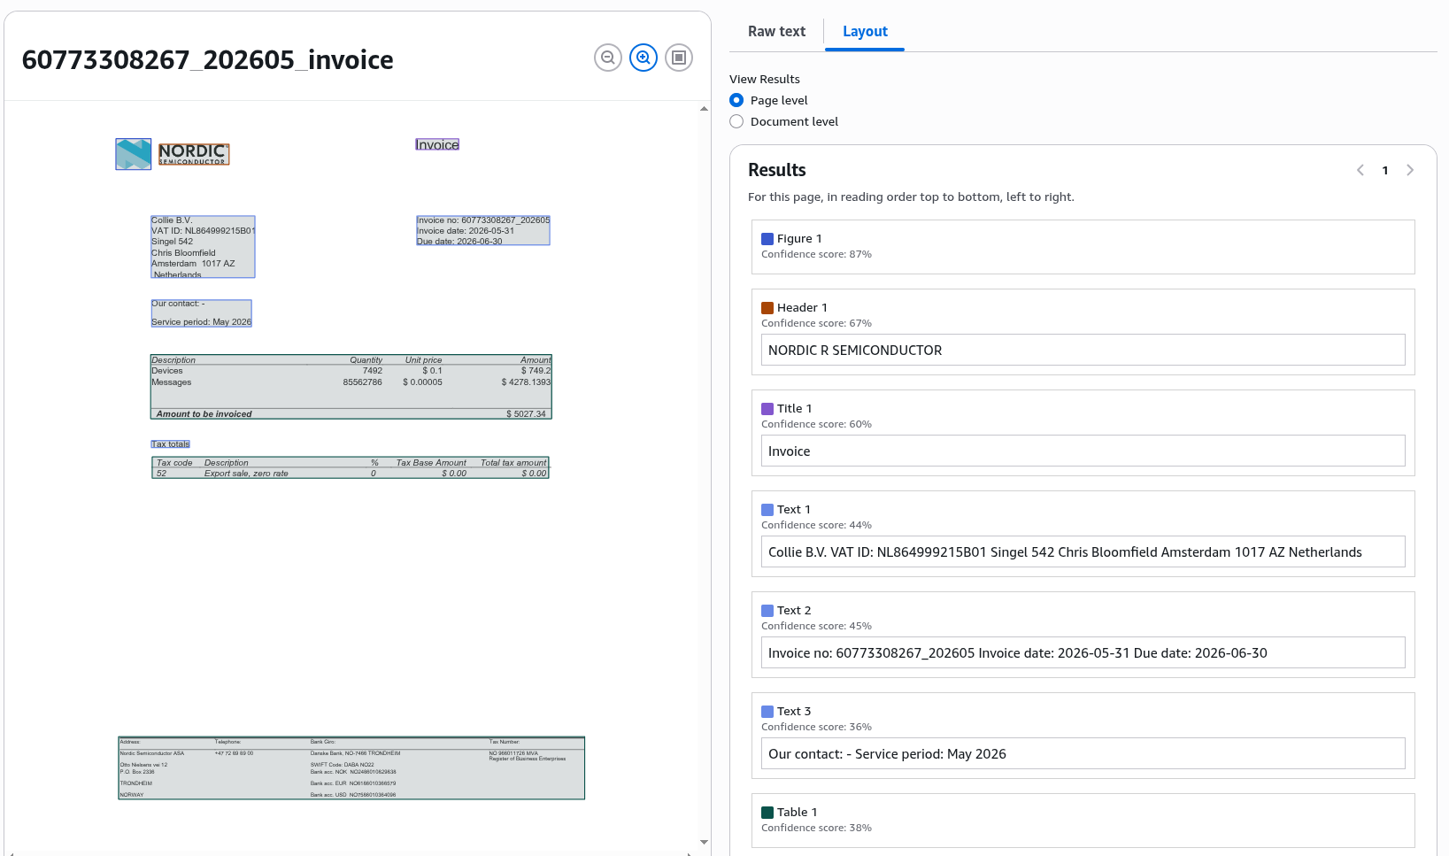This screenshot has width=1449, height=856.
Task: Zoom in on the invoice preview
Action: click(644, 58)
